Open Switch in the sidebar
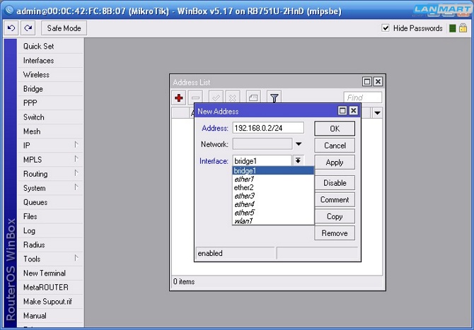 tap(50, 117)
